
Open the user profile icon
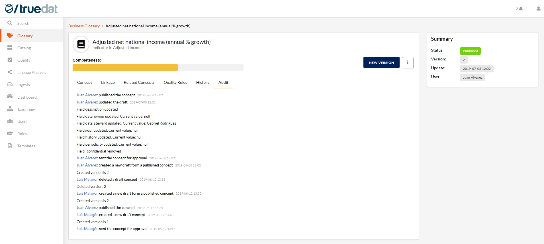[538, 9]
